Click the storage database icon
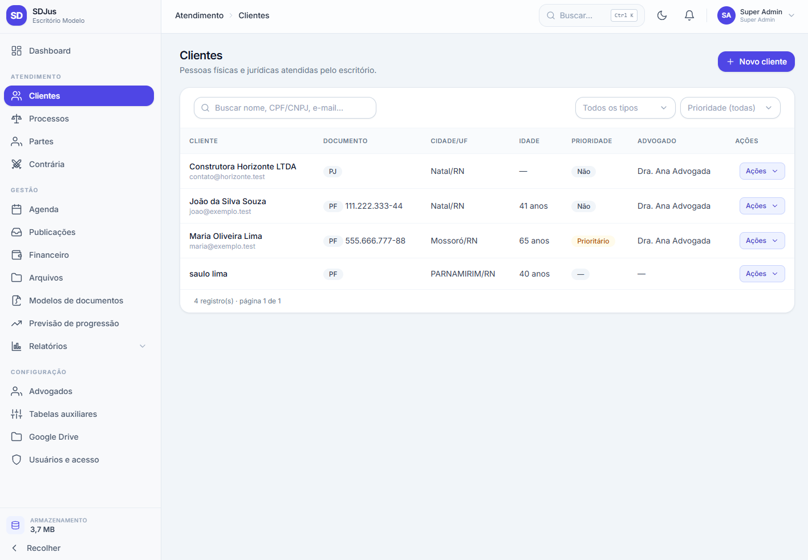 click(15, 525)
